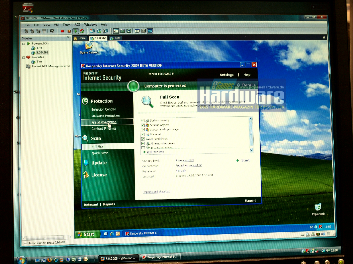This screenshot has height=264, width=353.
Task: Uncheck the My email checkbox
Action: coord(143,134)
